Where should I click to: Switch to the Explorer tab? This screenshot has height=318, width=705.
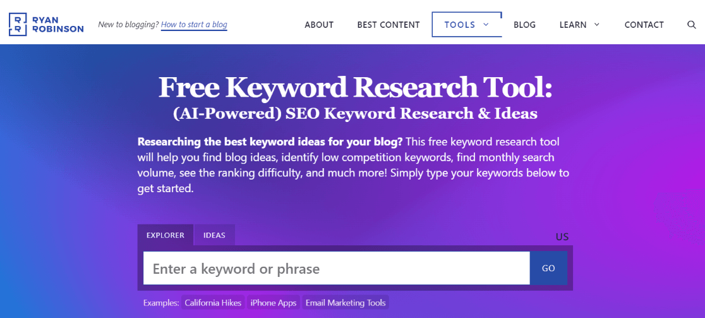pyautogui.click(x=166, y=235)
